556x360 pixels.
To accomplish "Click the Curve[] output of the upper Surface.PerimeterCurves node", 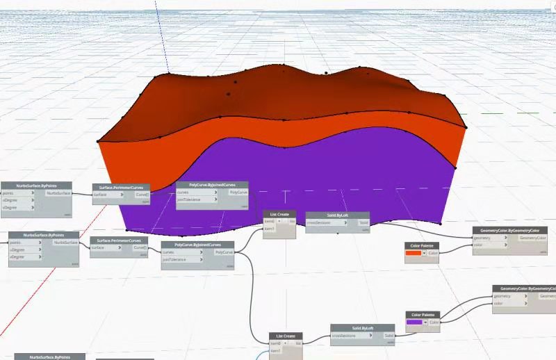I will (141, 195).
